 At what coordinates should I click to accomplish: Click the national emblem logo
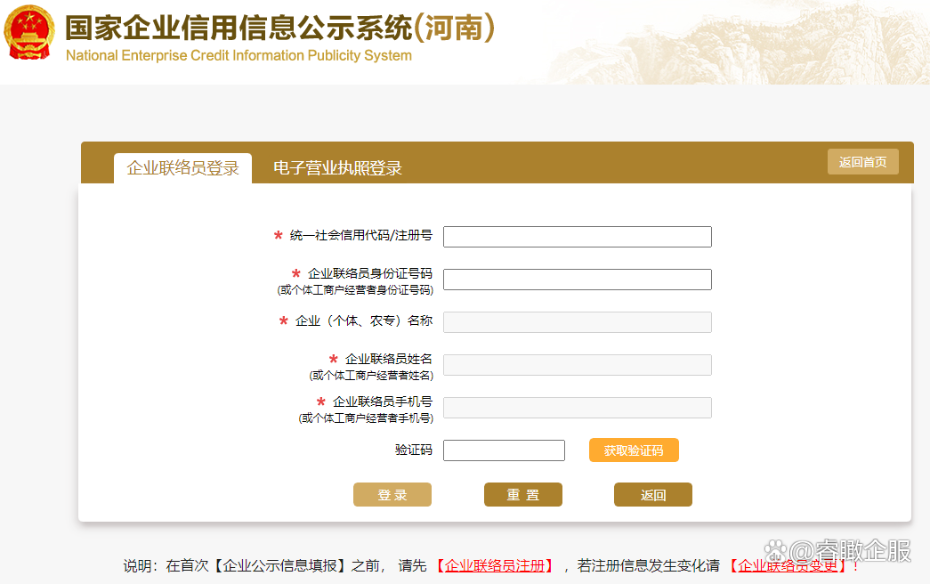coord(29,32)
